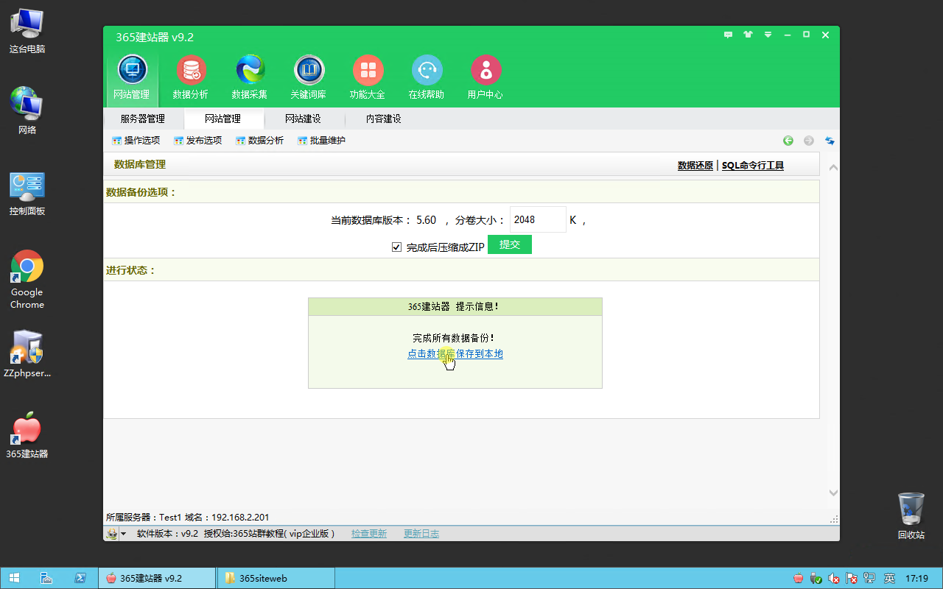The width and height of the screenshot is (943, 589).
Task: Switch to 网站管理 sub tab
Action: pos(222,119)
